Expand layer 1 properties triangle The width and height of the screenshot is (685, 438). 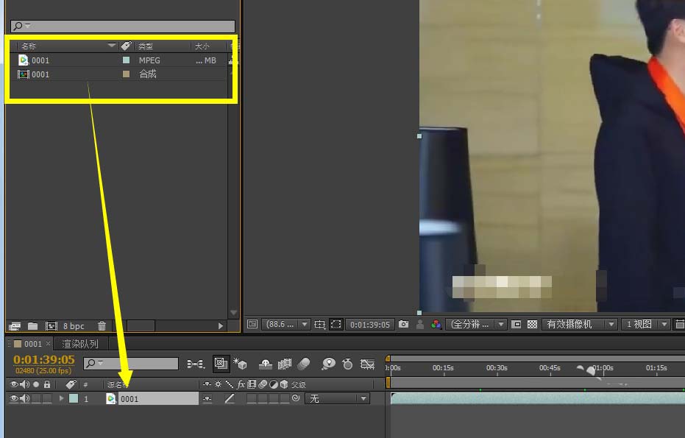pyautogui.click(x=62, y=399)
